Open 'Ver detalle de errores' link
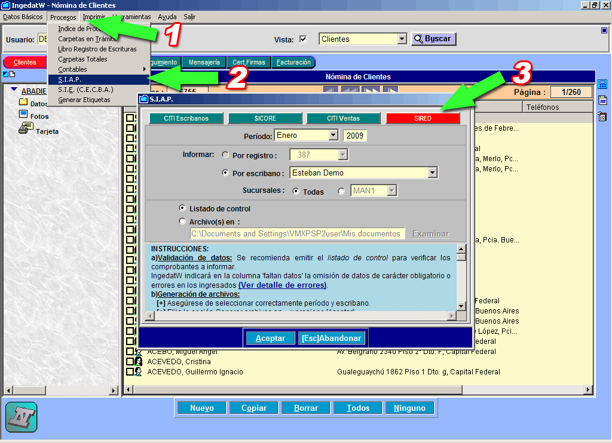The height and width of the screenshot is (443, 612). click(x=282, y=285)
